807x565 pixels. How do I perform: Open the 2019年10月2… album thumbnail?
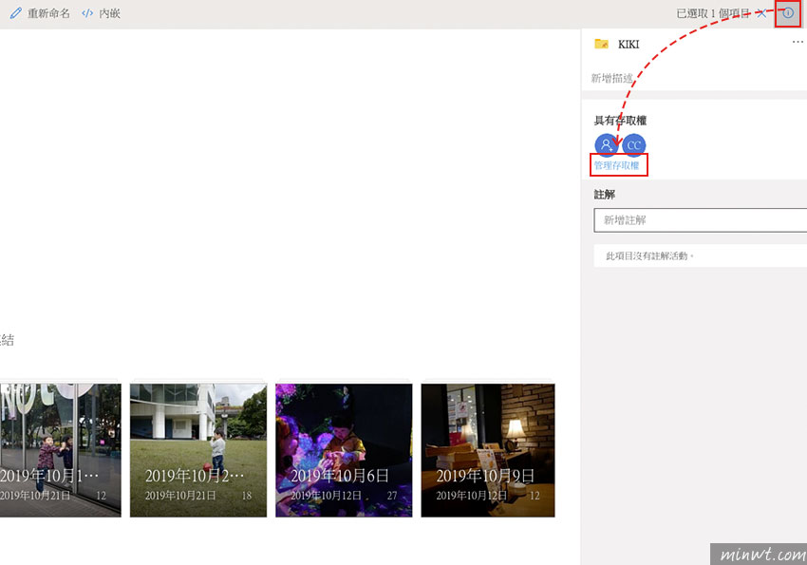coord(198,450)
